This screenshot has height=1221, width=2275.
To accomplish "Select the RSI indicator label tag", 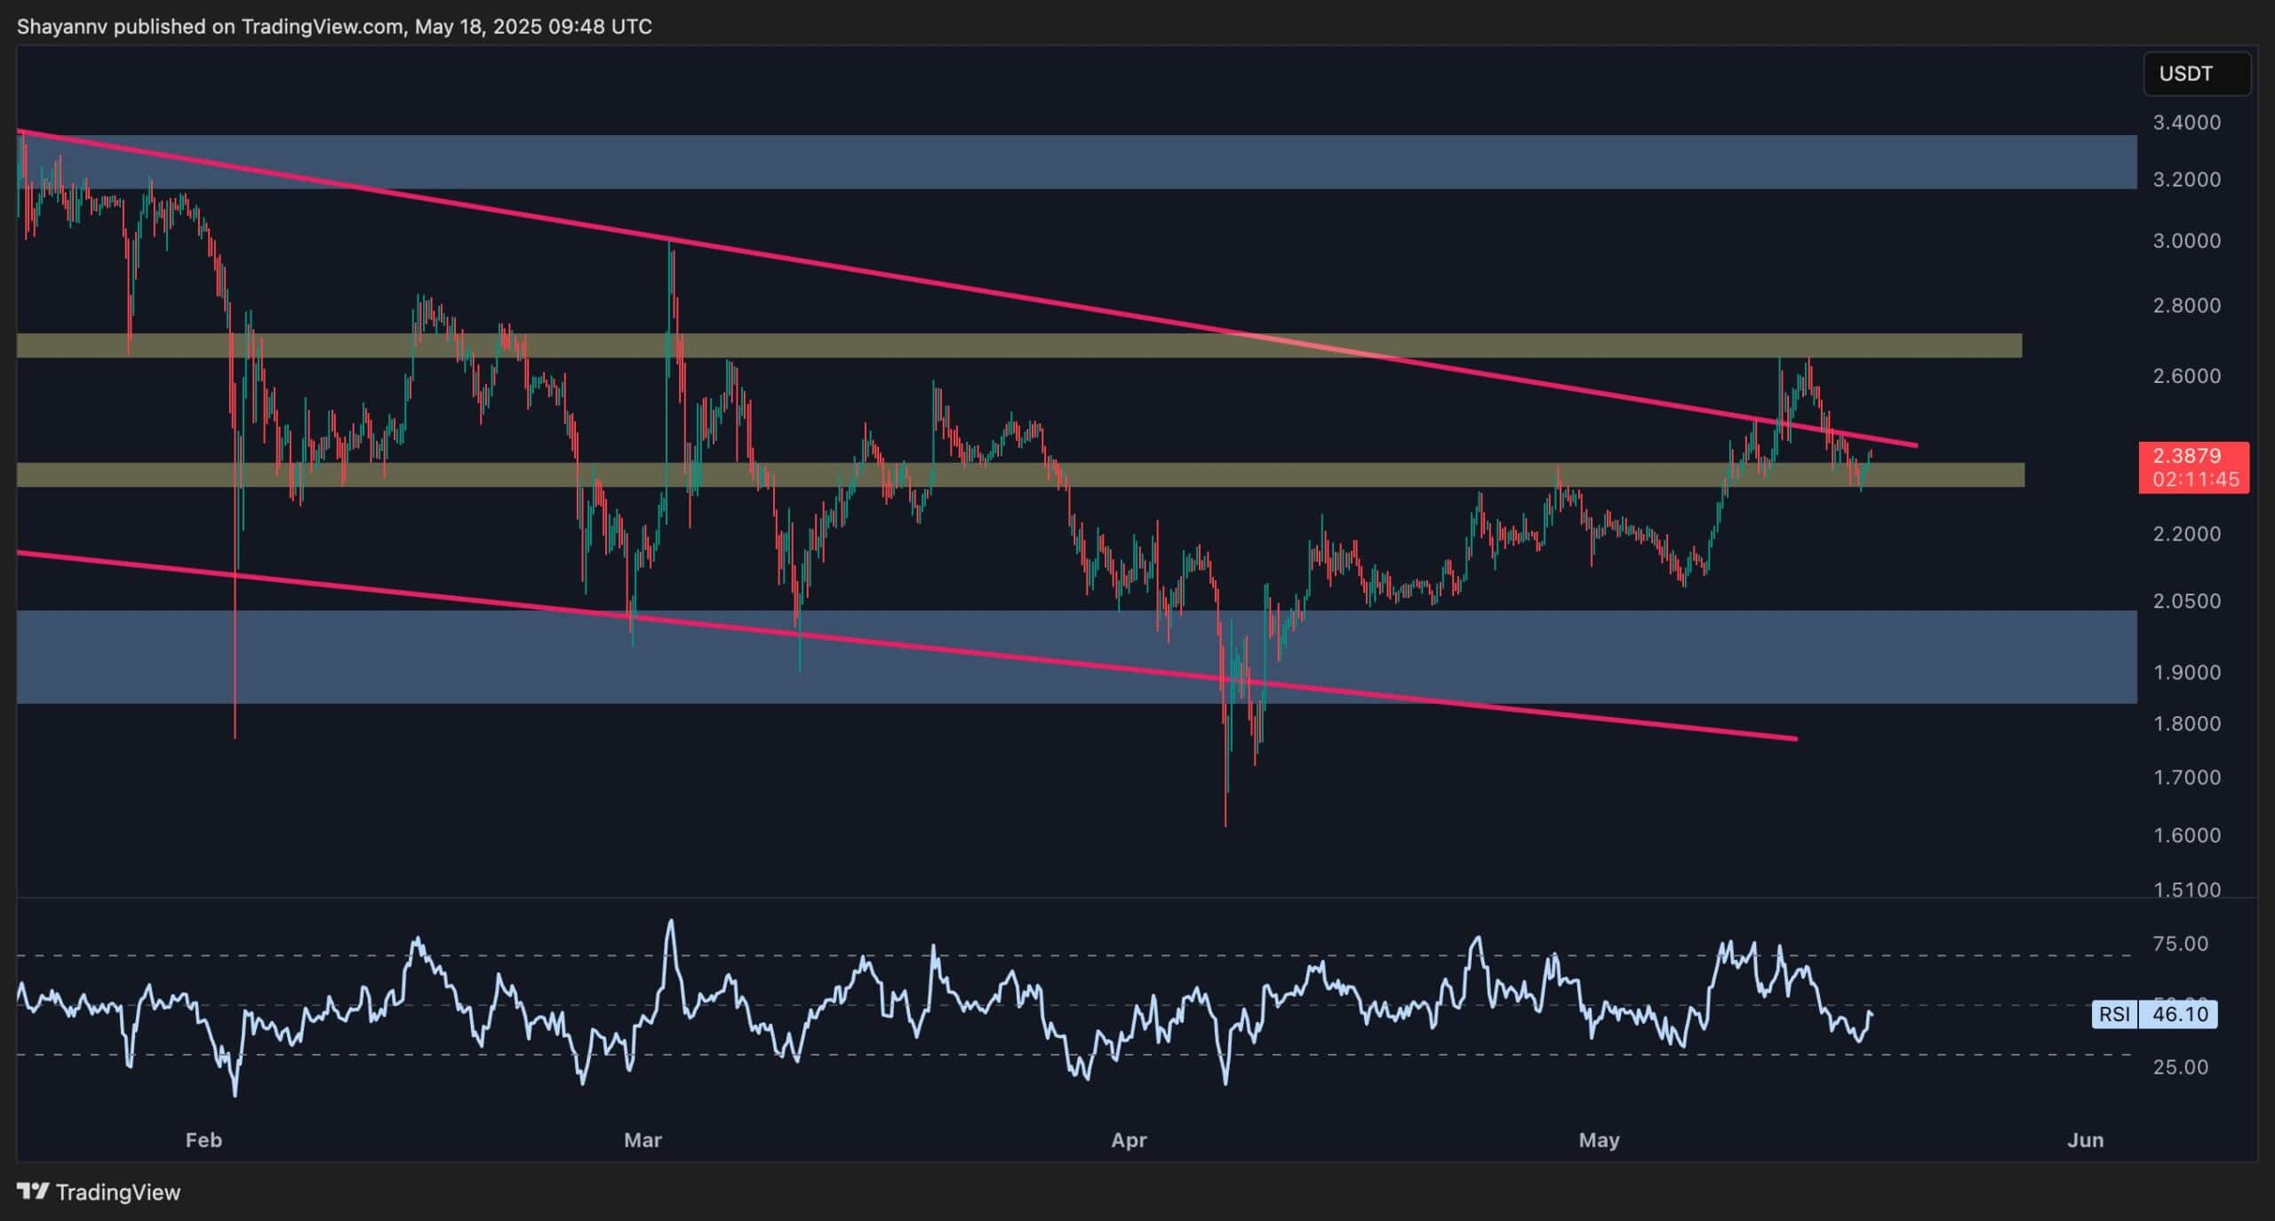I will [2114, 1014].
